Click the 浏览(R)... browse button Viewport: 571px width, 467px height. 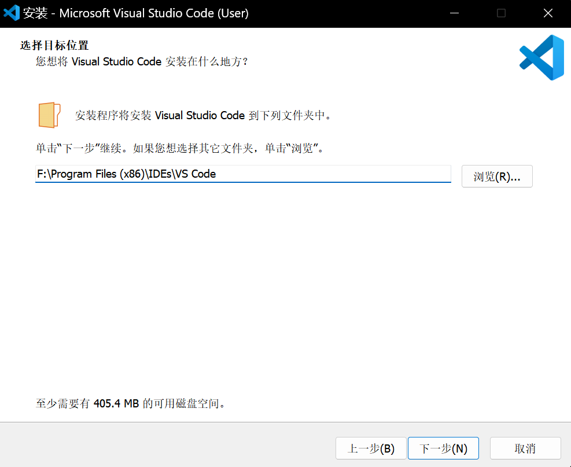[497, 176]
